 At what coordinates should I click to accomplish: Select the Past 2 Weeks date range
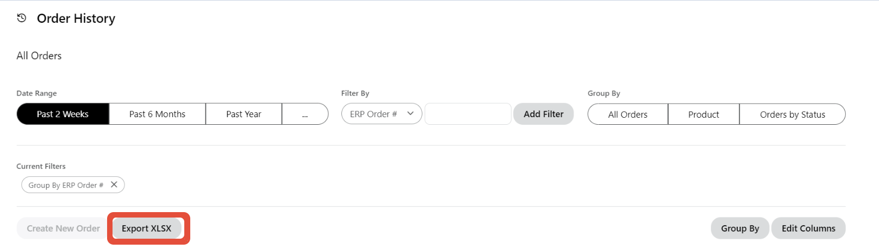coord(63,114)
